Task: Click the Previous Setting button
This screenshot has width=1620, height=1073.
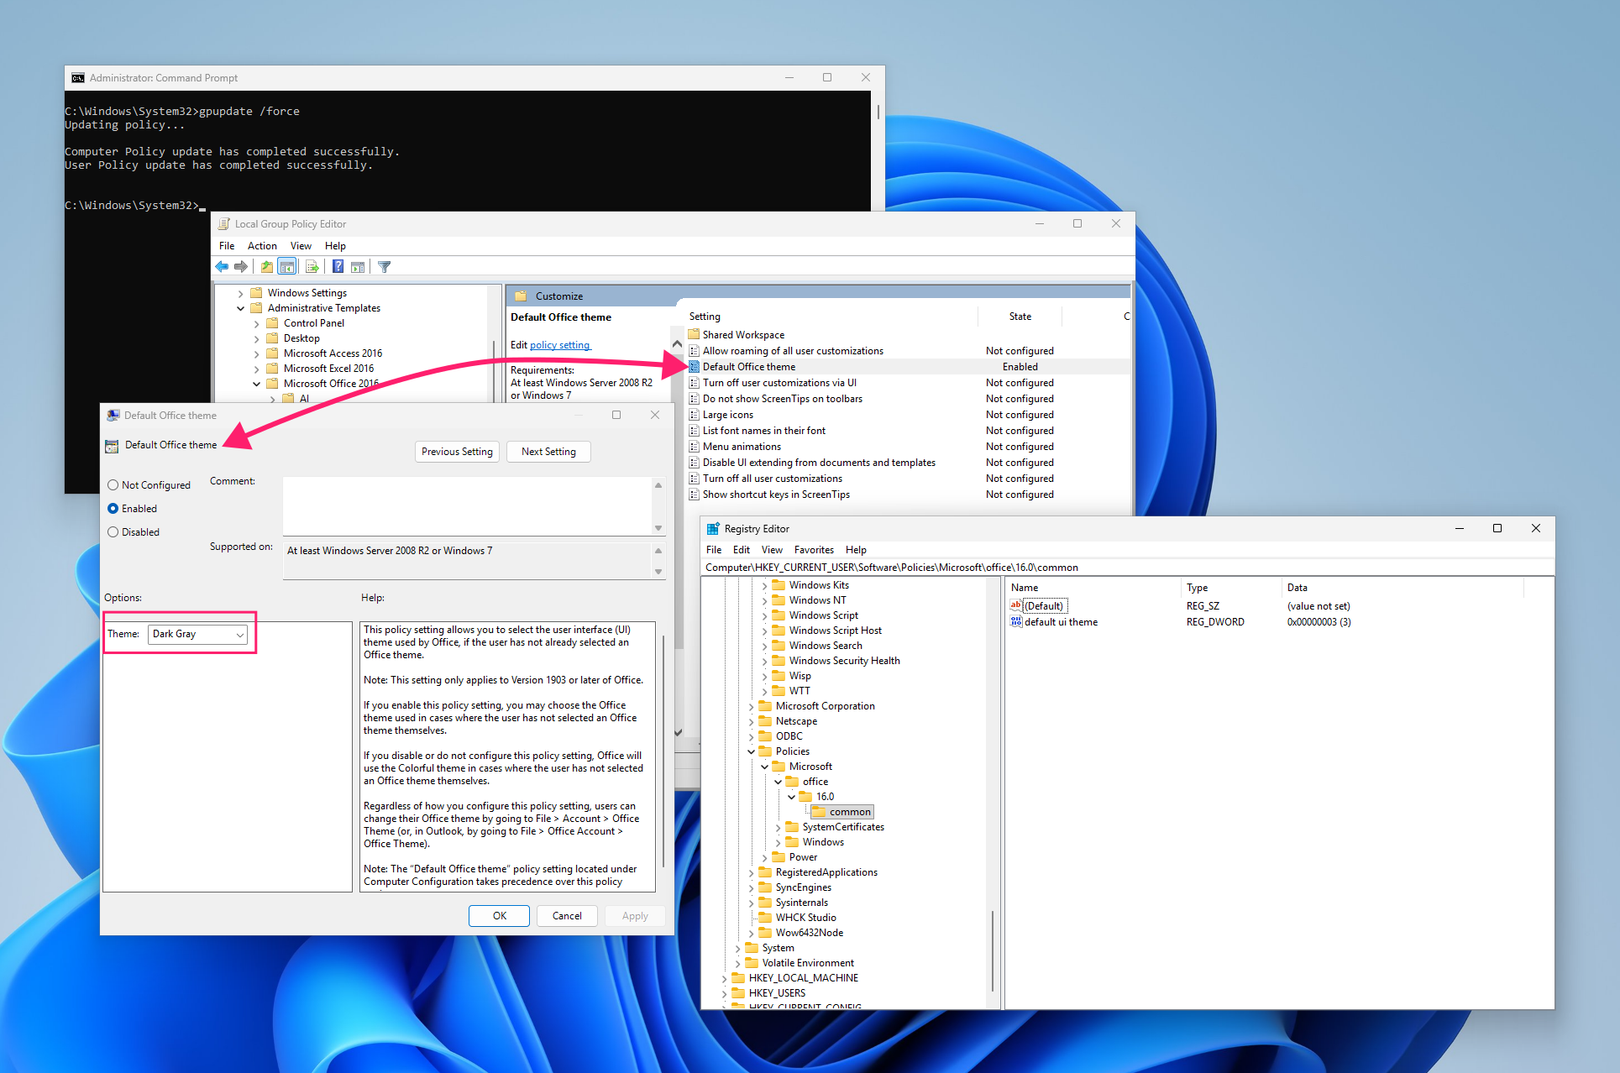Action: point(458,452)
